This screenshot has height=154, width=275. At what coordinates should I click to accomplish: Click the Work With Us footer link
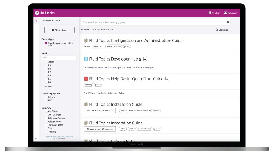click(68, 136)
